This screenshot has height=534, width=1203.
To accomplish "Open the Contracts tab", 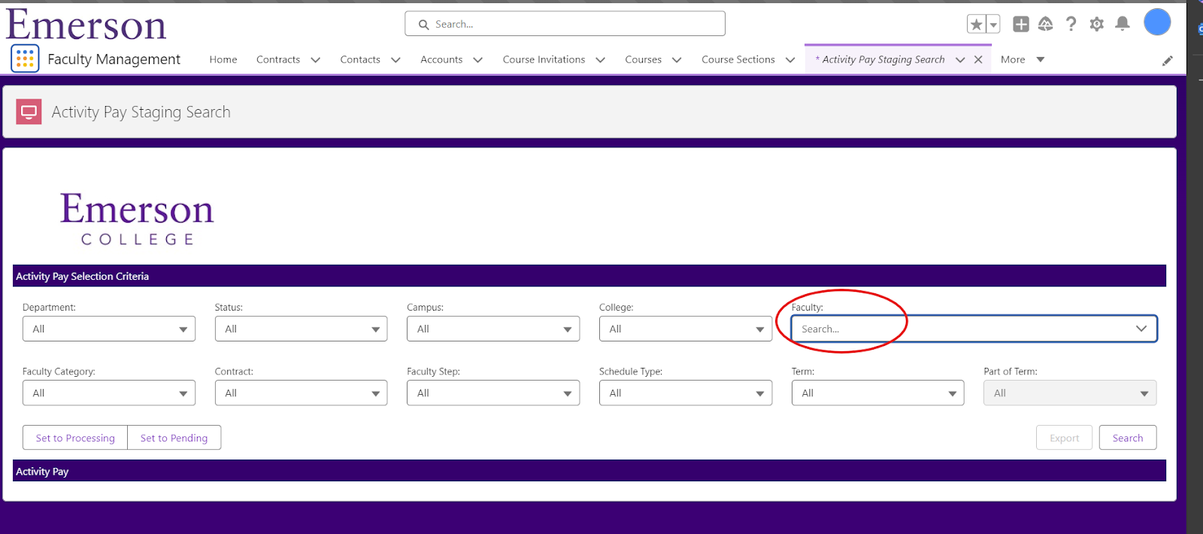I will (278, 59).
